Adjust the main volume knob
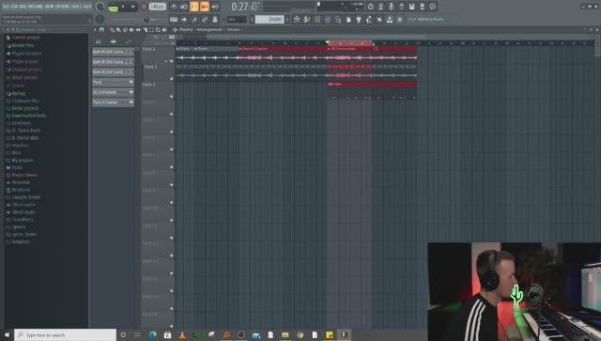601x341 pixels. (x=100, y=7)
